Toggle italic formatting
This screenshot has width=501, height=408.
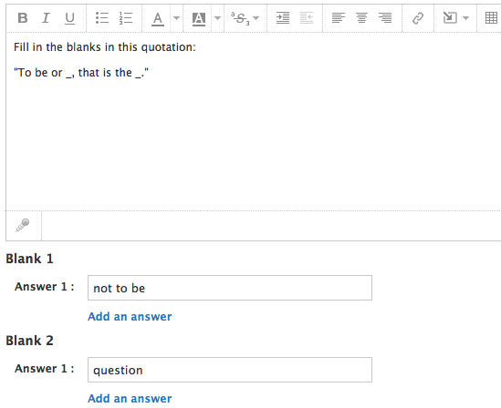pyautogui.click(x=46, y=18)
